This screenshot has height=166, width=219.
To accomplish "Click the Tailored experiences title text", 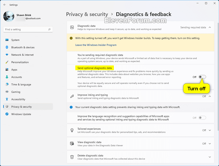I will (89, 129).
